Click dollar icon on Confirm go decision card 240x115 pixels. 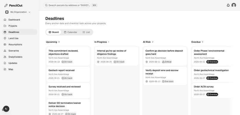[x=147, y=62]
